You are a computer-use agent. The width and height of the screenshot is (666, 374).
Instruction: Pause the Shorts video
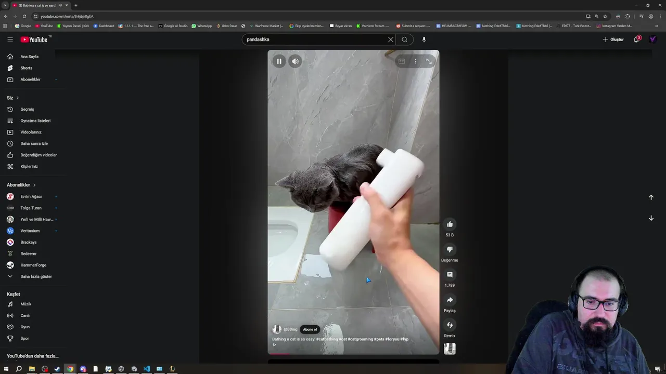[x=279, y=61]
